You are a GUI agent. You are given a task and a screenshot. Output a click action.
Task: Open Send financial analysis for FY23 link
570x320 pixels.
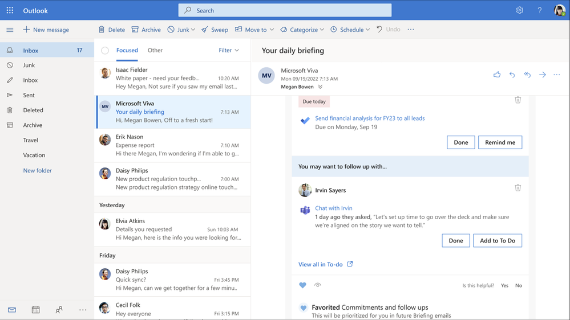pos(370,118)
